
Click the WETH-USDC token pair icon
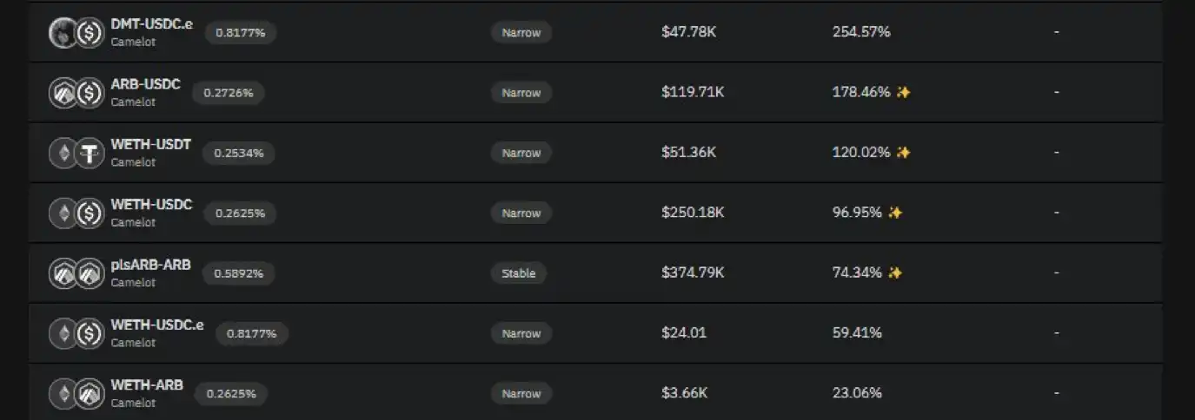[x=76, y=213]
